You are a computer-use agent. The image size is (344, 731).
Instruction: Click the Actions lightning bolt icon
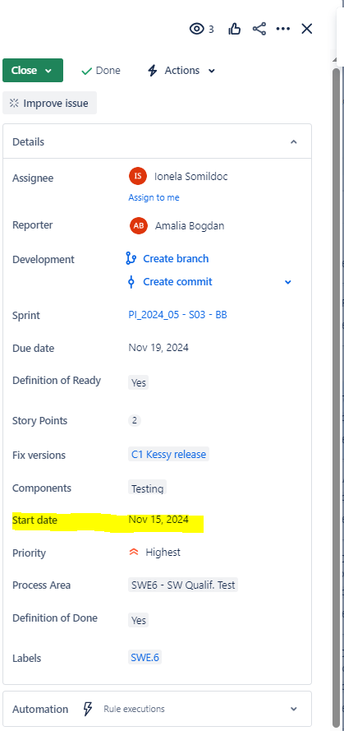(x=152, y=71)
